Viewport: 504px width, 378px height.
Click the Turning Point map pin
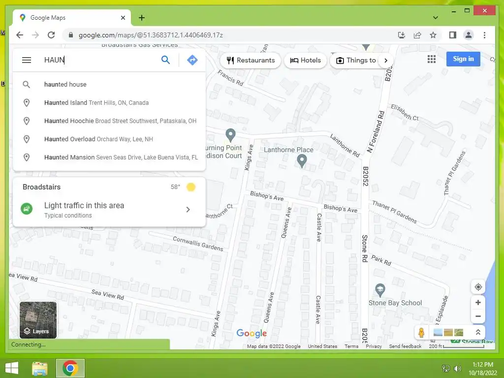coord(230,135)
